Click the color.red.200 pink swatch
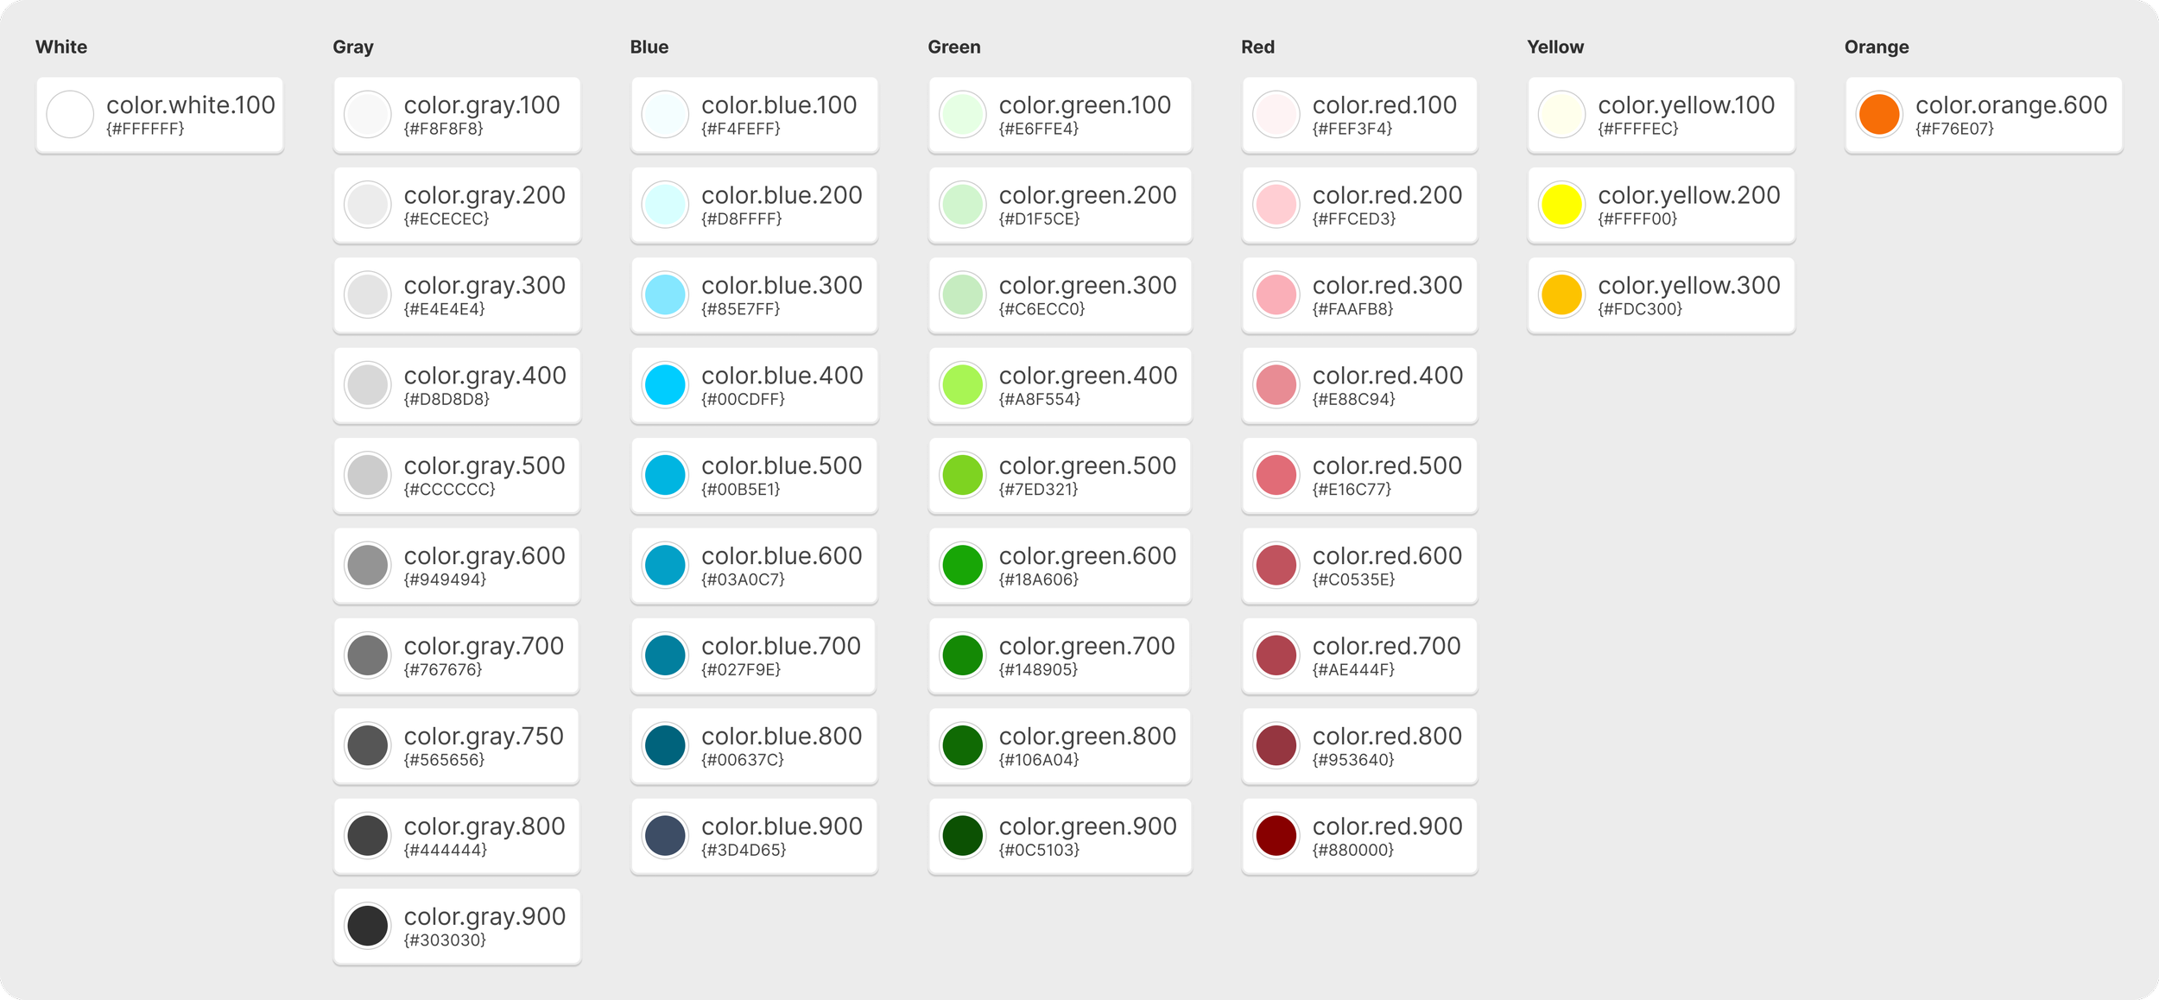 1276,205
